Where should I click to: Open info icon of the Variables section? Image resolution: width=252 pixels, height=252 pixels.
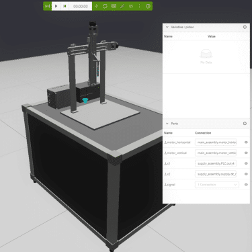click(x=245, y=27)
